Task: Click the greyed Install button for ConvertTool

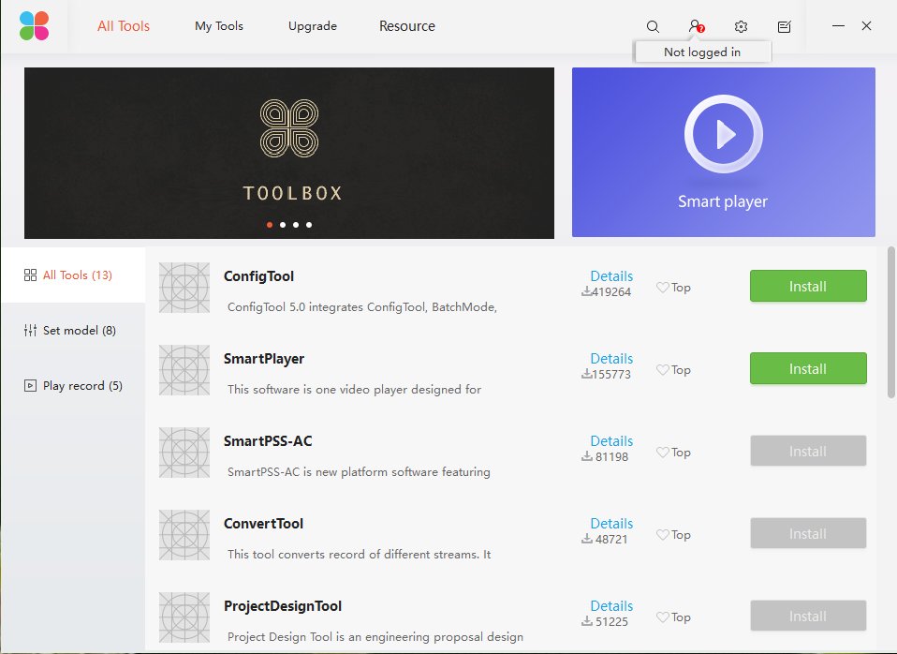Action: 808,534
